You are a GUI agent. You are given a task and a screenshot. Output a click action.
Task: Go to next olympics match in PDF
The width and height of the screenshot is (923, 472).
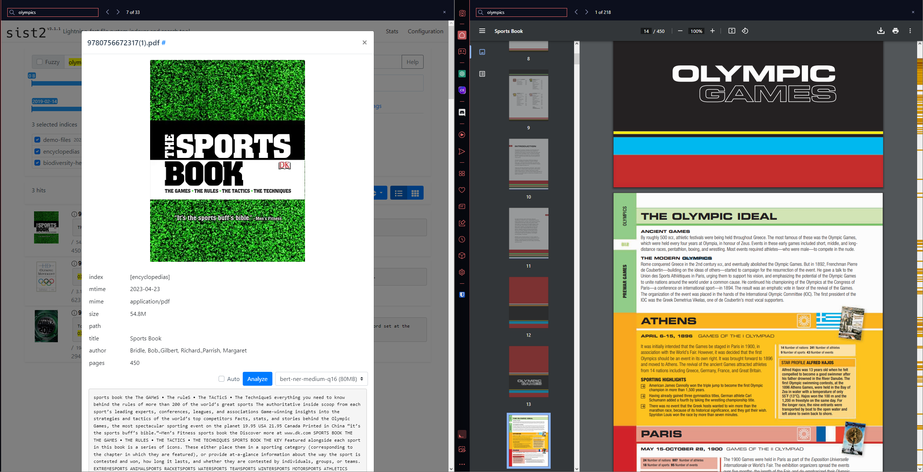tap(586, 12)
